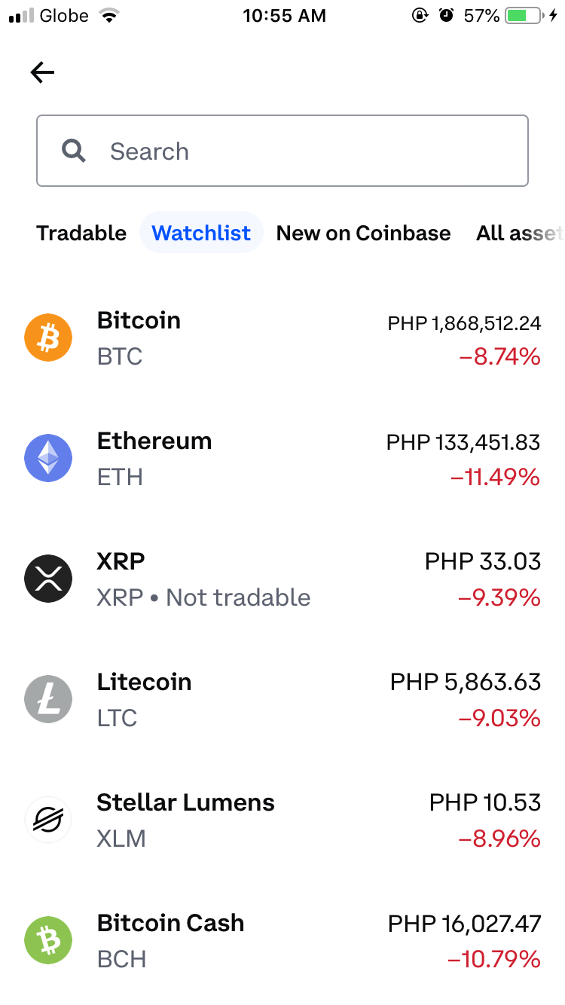Tap the black XRP logo icon
Image resolution: width=565 pixels, height=1005 pixels.
(48, 579)
